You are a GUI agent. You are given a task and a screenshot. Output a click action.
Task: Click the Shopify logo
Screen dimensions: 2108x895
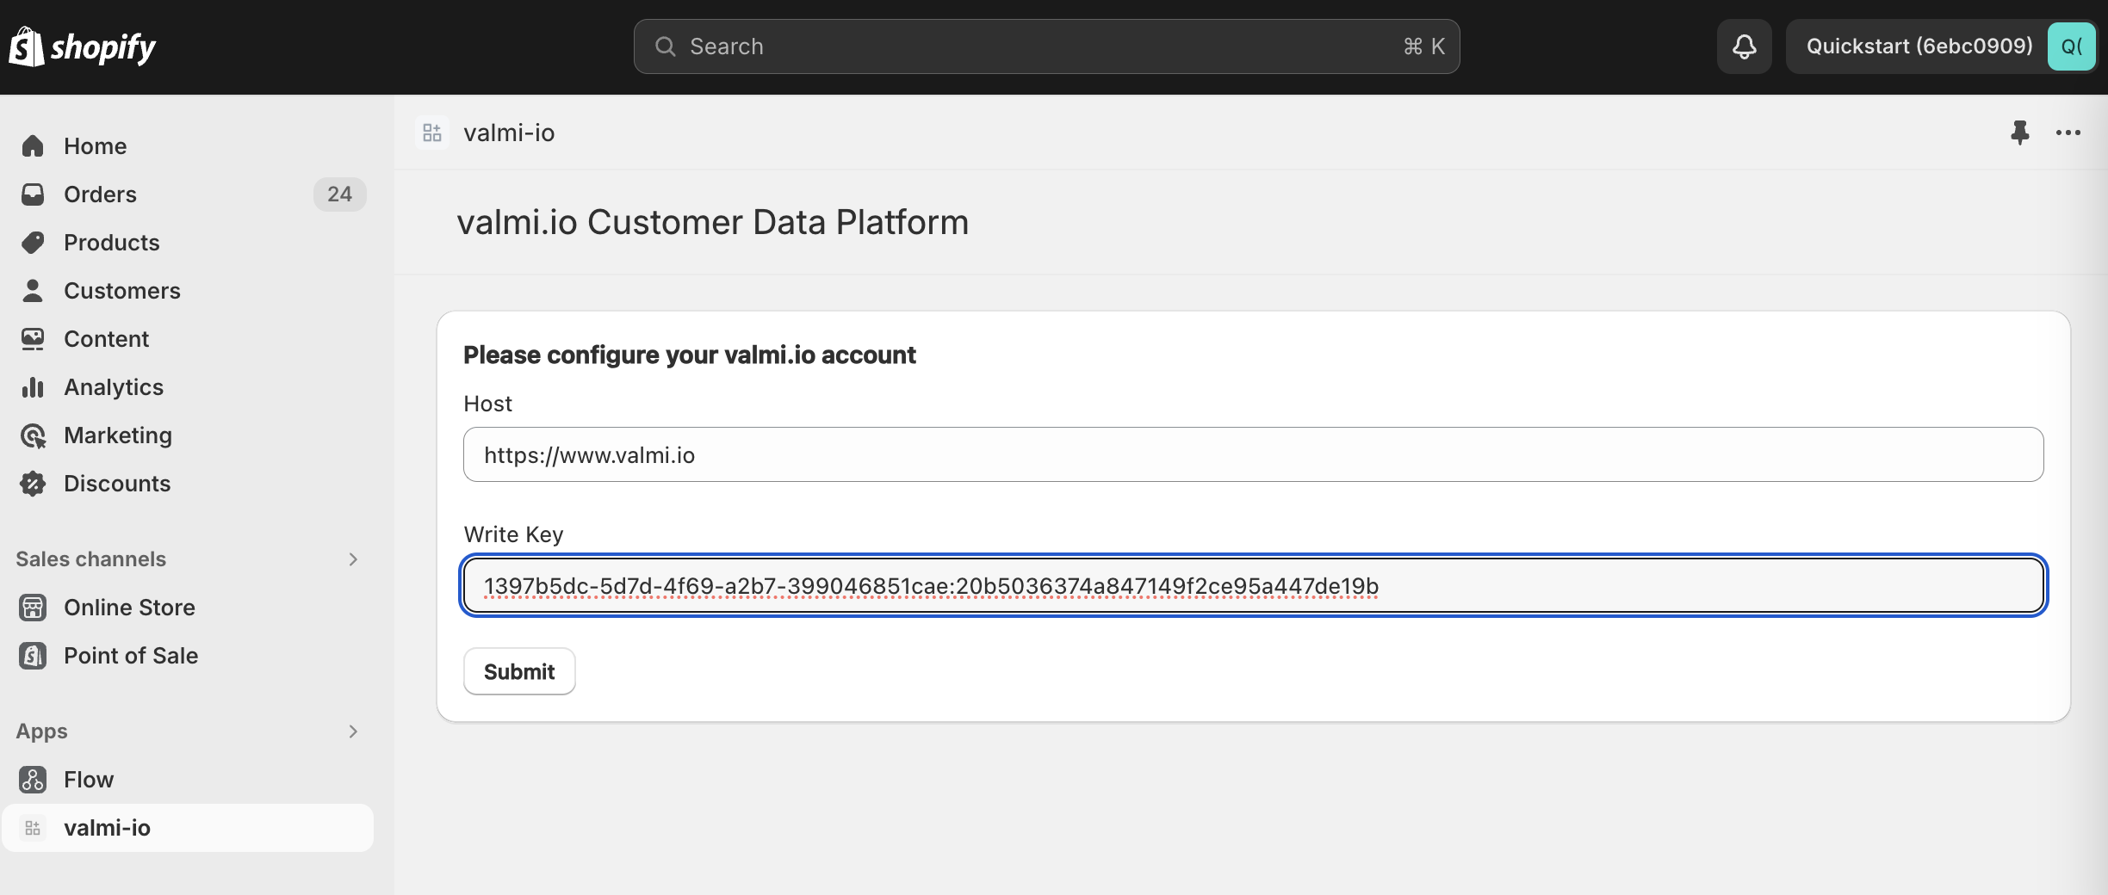click(83, 46)
